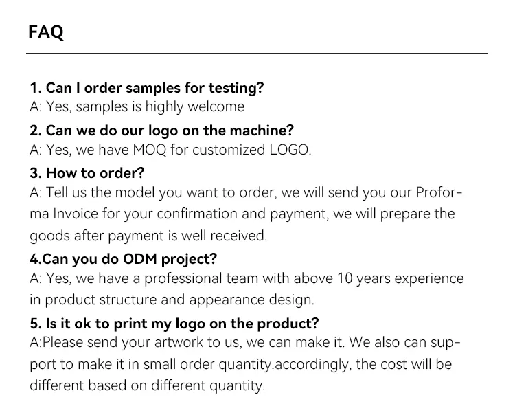This screenshot has height=415, width=515.
Task: Click the line starting "A:Please send your artwork"
Action: point(244,342)
